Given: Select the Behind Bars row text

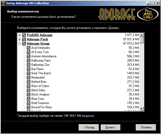Looking at the screenshot, I should (x=39, y=82).
